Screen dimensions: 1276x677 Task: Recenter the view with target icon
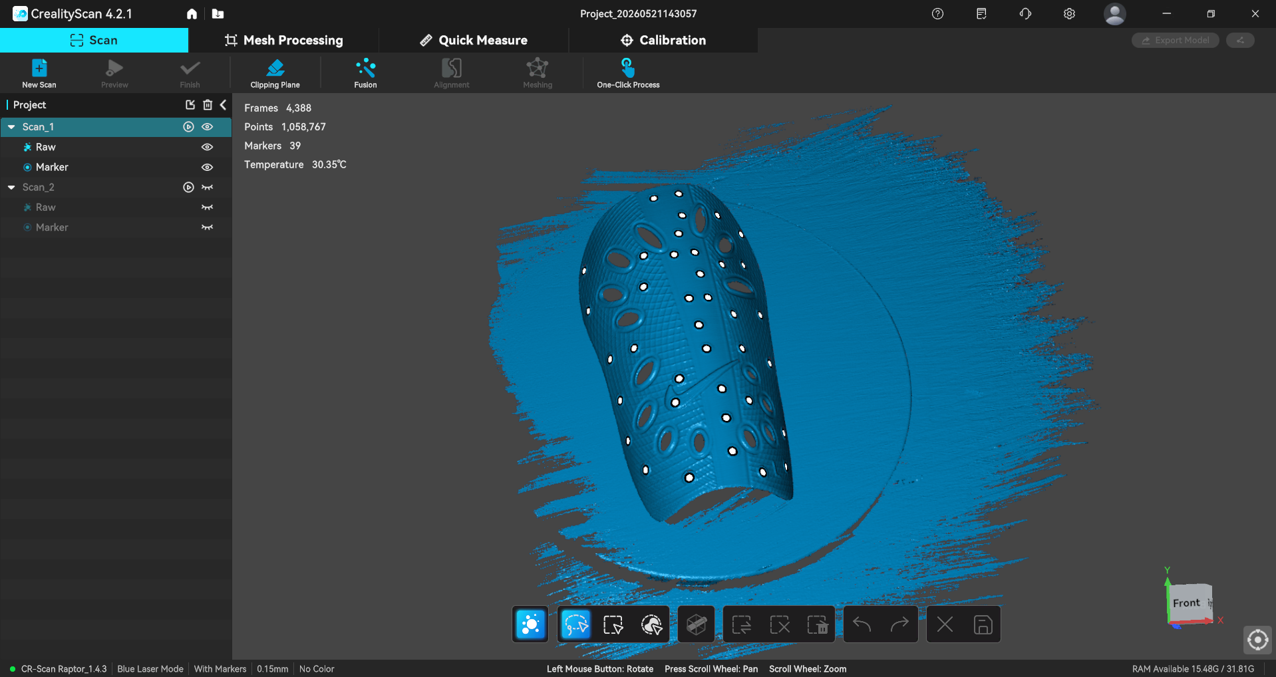(x=1257, y=640)
